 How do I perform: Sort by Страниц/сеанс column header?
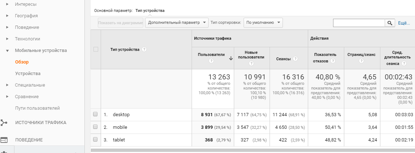pyautogui.click(x=361, y=54)
